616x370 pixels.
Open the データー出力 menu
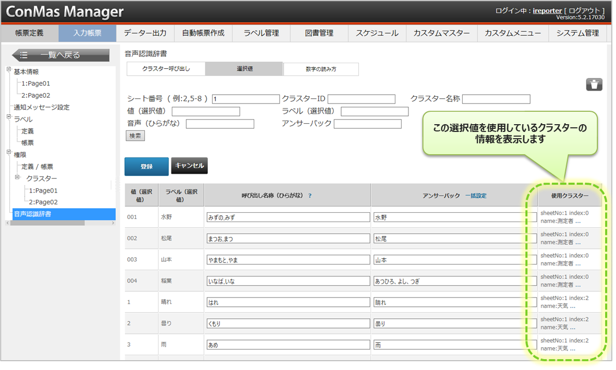click(145, 33)
